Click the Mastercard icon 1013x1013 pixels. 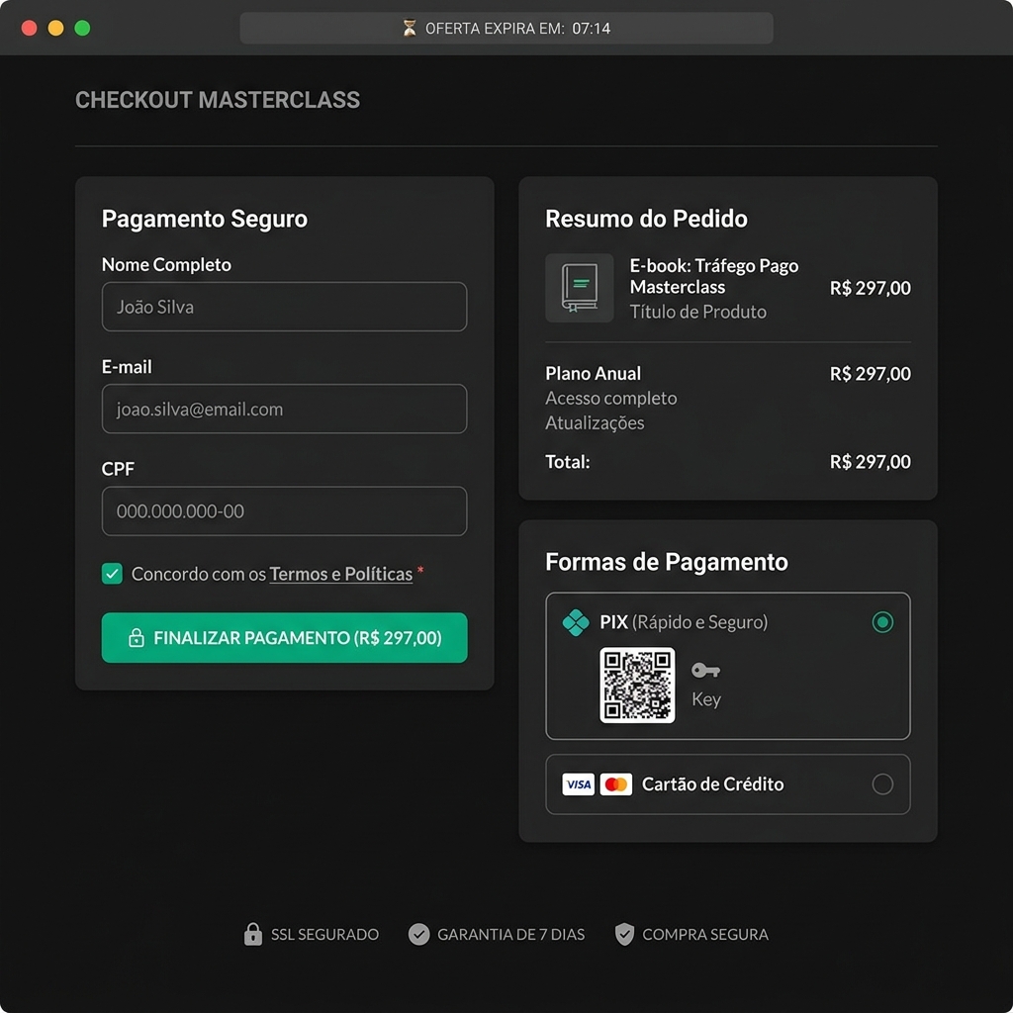click(x=616, y=783)
